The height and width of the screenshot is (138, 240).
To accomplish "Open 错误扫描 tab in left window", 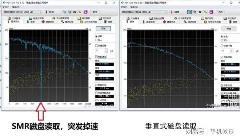I will pos(67,22).
